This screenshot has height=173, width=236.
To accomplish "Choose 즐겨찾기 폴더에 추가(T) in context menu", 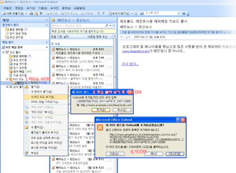I will tap(46, 132).
